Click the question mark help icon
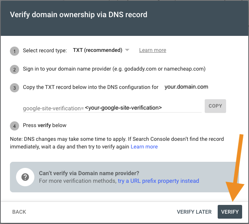This screenshot has width=249, height=224. (x=25, y=177)
